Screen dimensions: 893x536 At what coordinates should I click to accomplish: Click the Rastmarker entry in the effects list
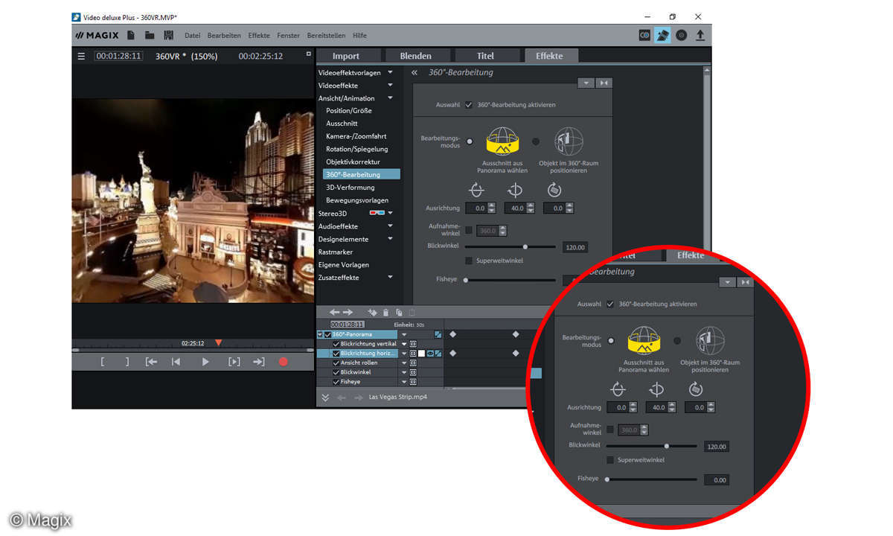click(x=336, y=252)
